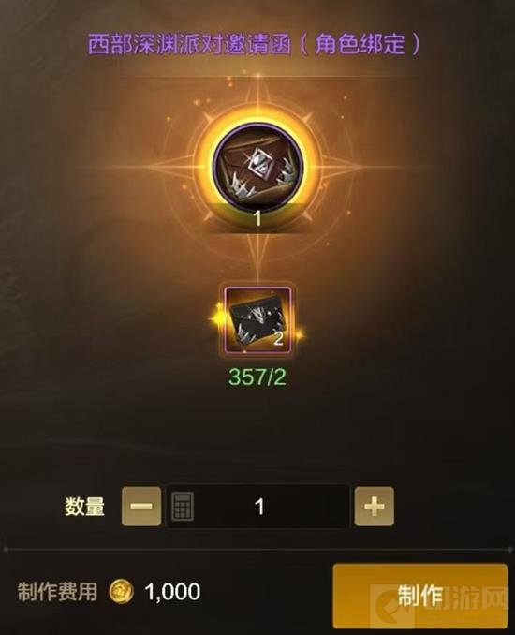Click required number 2 on material icon
This screenshot has height=635, width=515.
tap(278, 338)
